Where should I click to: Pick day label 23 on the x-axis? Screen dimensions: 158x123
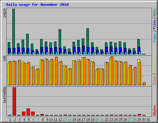click(x=111, y=120)
